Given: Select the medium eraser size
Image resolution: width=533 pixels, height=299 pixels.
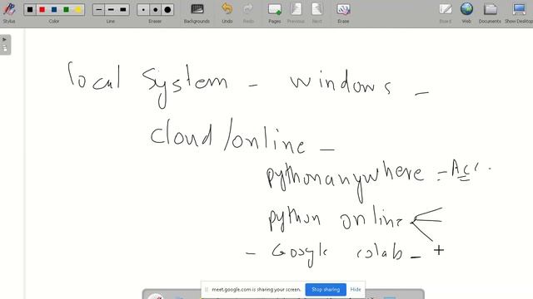Looking at the screenshot, I should 156,9.
